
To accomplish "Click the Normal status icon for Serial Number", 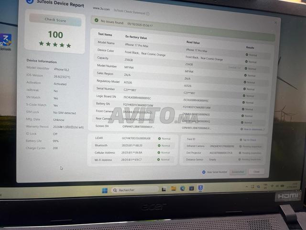I will (x=244, y=96).
